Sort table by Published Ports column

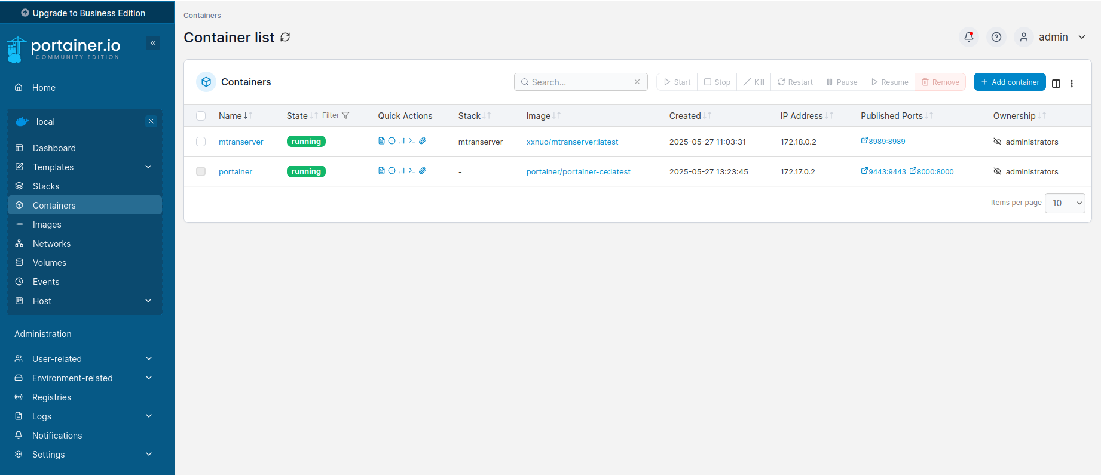pos(897,116)
